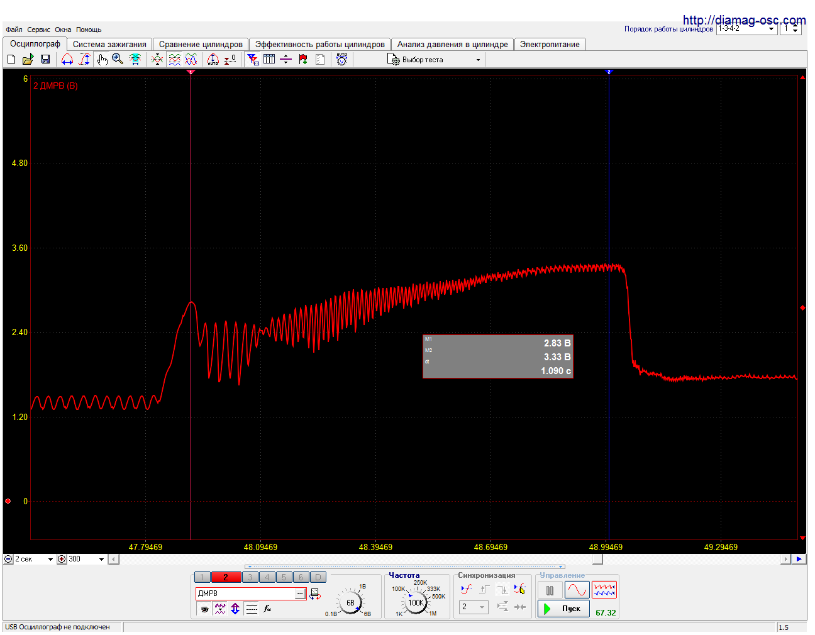Screen dimensions: 815x635
Task: Open the Выбор теста dropdown
Action: [x=435, y=60]
